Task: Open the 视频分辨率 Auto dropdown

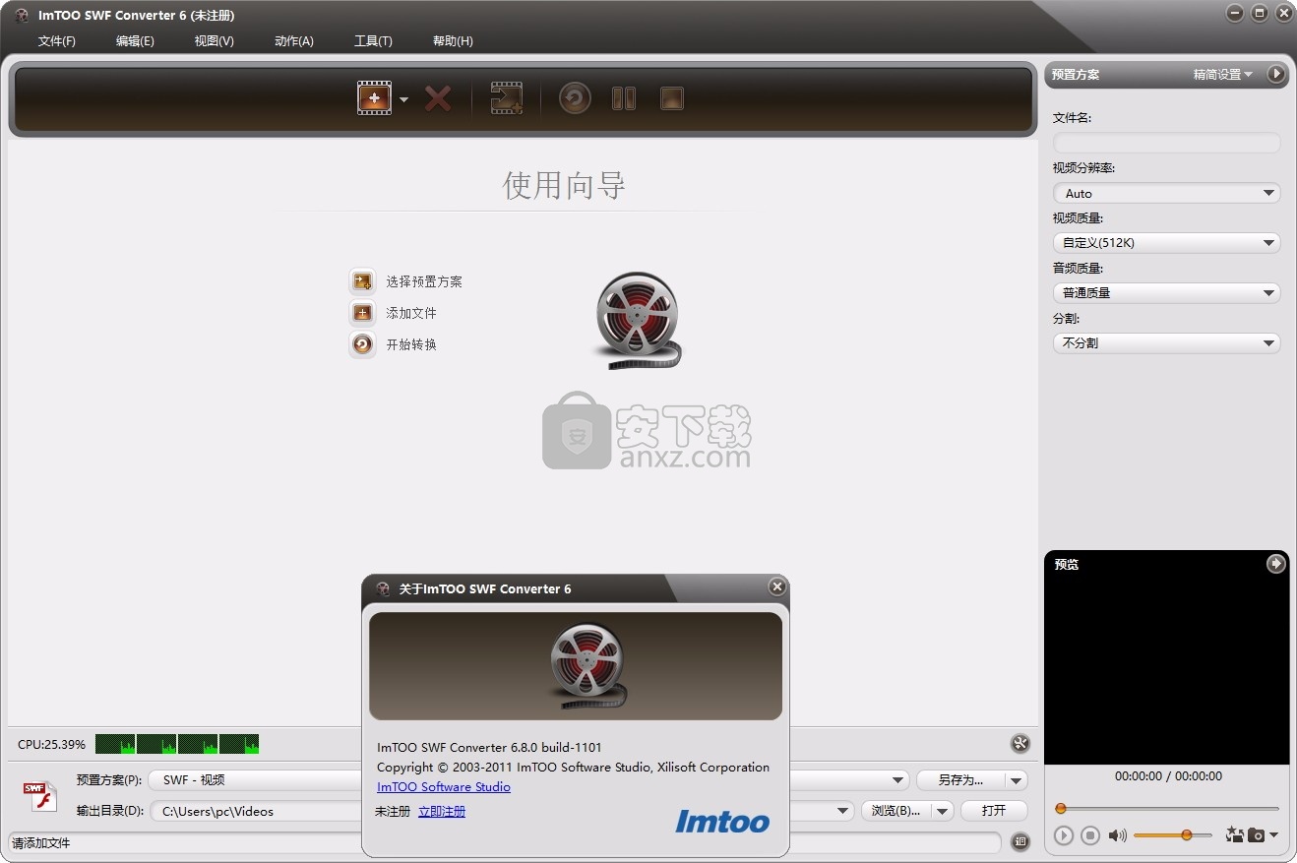Action: coord(1166,193)
